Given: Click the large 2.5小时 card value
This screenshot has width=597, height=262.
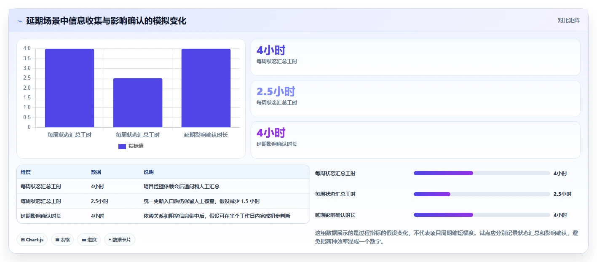Looking at the screenshot, I should pos(276,91).
